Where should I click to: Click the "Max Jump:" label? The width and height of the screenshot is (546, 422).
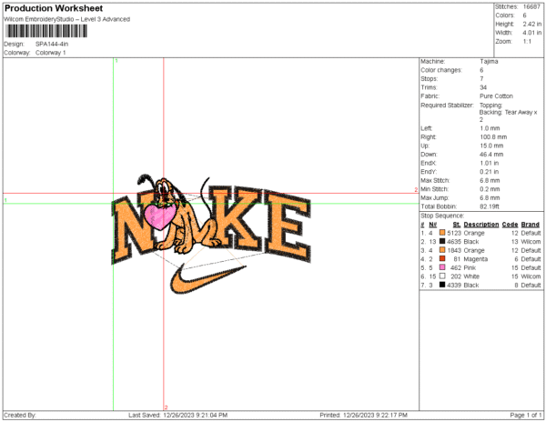(434, 198)
